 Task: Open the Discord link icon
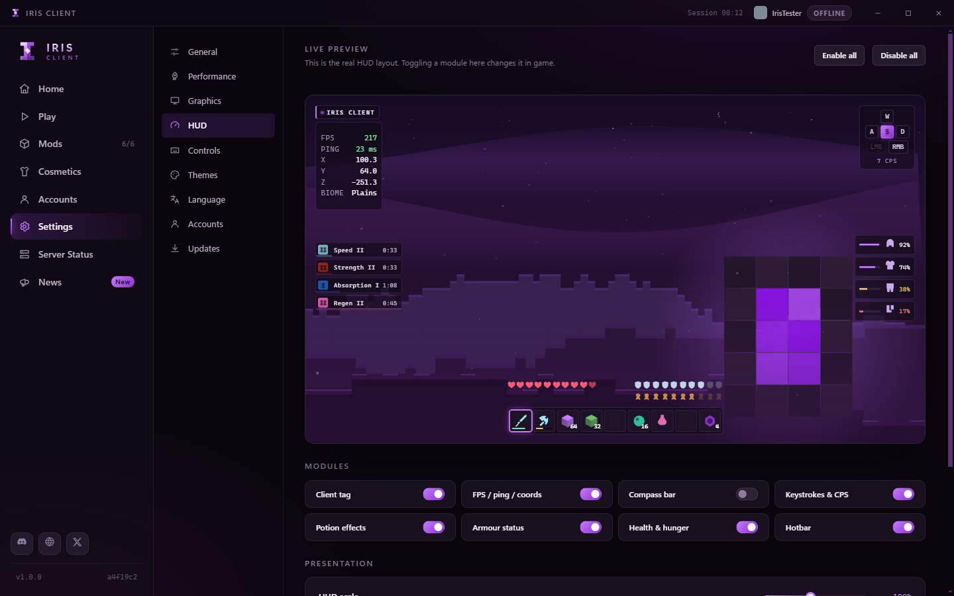pos(22,543)
